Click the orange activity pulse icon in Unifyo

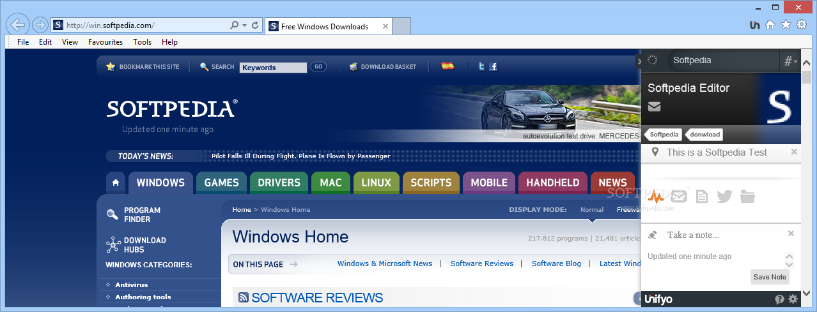click(x=657, y=197)
